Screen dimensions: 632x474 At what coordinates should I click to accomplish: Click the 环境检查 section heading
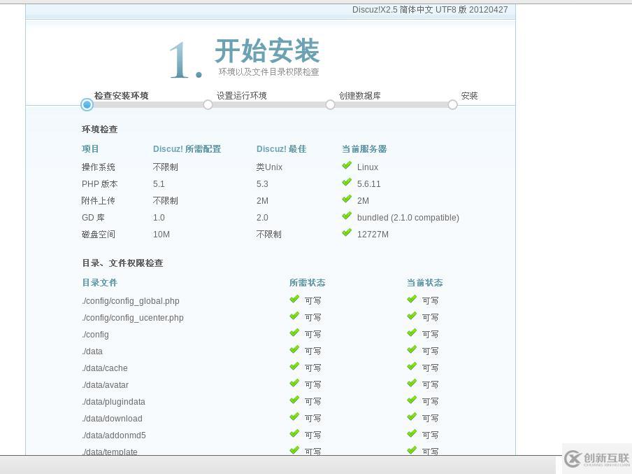pyautogui.click(x=99, y=130)
